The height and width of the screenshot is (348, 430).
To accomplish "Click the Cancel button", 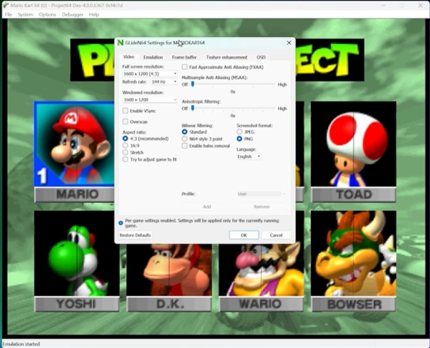I will click(276, 235).
